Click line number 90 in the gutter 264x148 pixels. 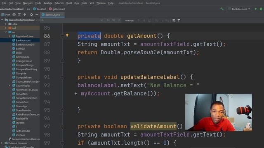click(47, 69)
